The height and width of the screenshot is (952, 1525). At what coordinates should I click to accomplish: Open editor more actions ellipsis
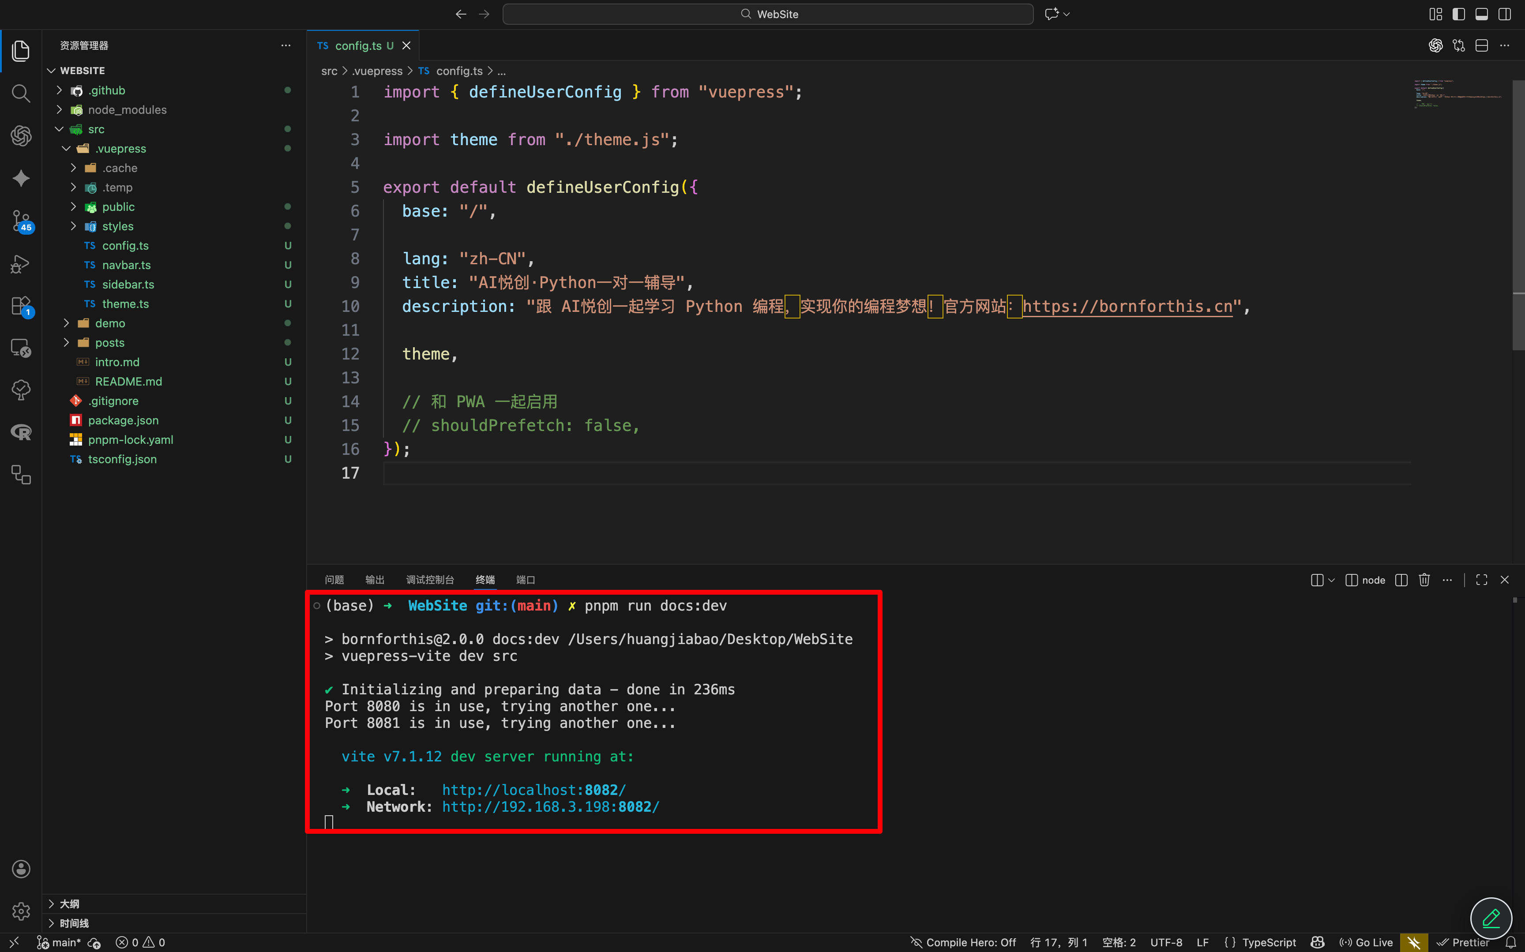[1505, 45]
